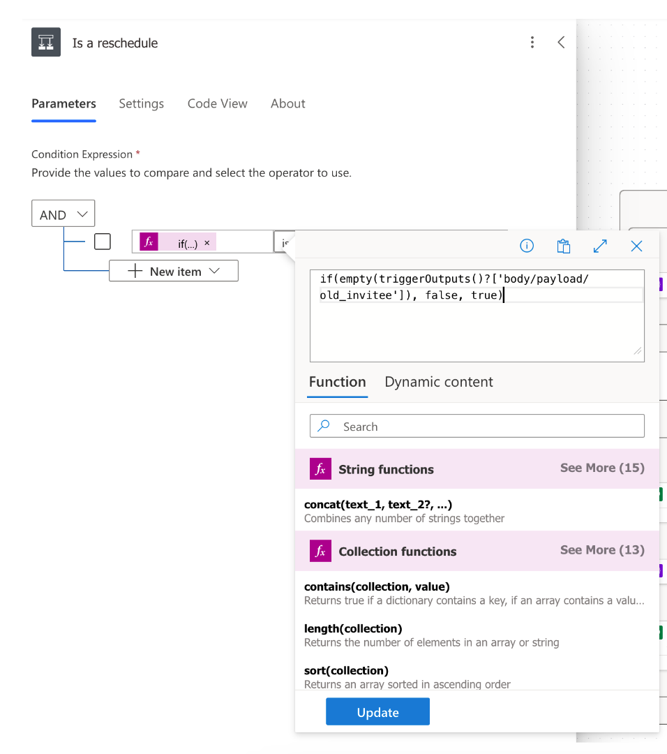Open the AND operator dropdown
Viewport: 667px width, 754px height.
pos(63,214)
